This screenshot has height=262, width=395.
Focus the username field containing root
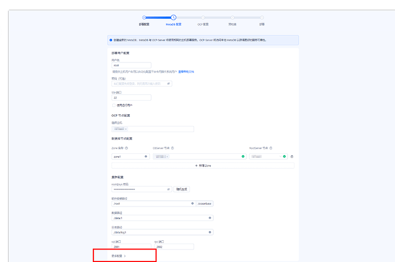tap(131, 65)
